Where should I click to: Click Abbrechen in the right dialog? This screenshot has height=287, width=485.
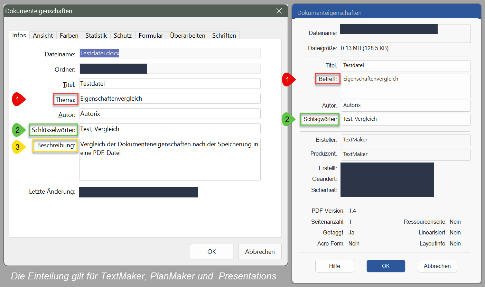tap(437, 266)
